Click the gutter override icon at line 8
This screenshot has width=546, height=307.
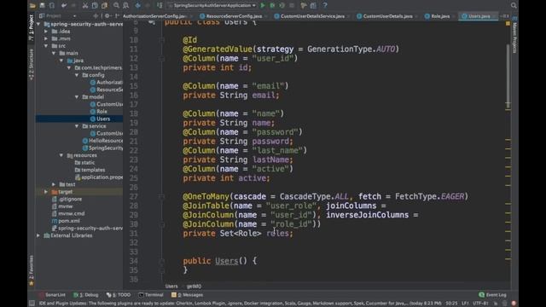click(x=152, y=22)
